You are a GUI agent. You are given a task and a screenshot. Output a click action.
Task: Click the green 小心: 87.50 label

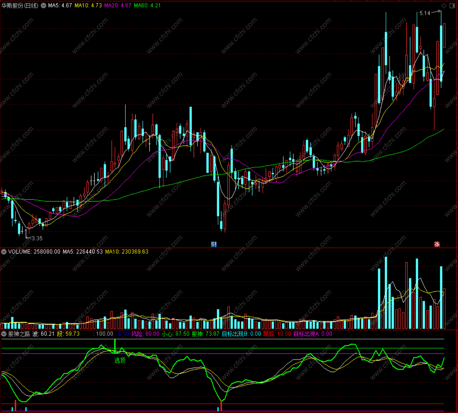pos(175,334)
